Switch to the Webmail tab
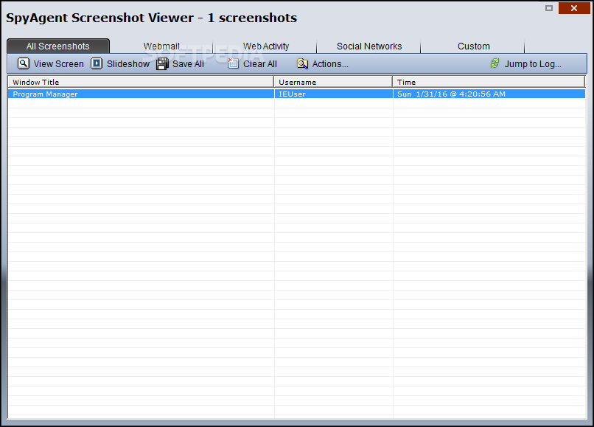This screenshot has width=594, height=427. (x=161, y=46)
